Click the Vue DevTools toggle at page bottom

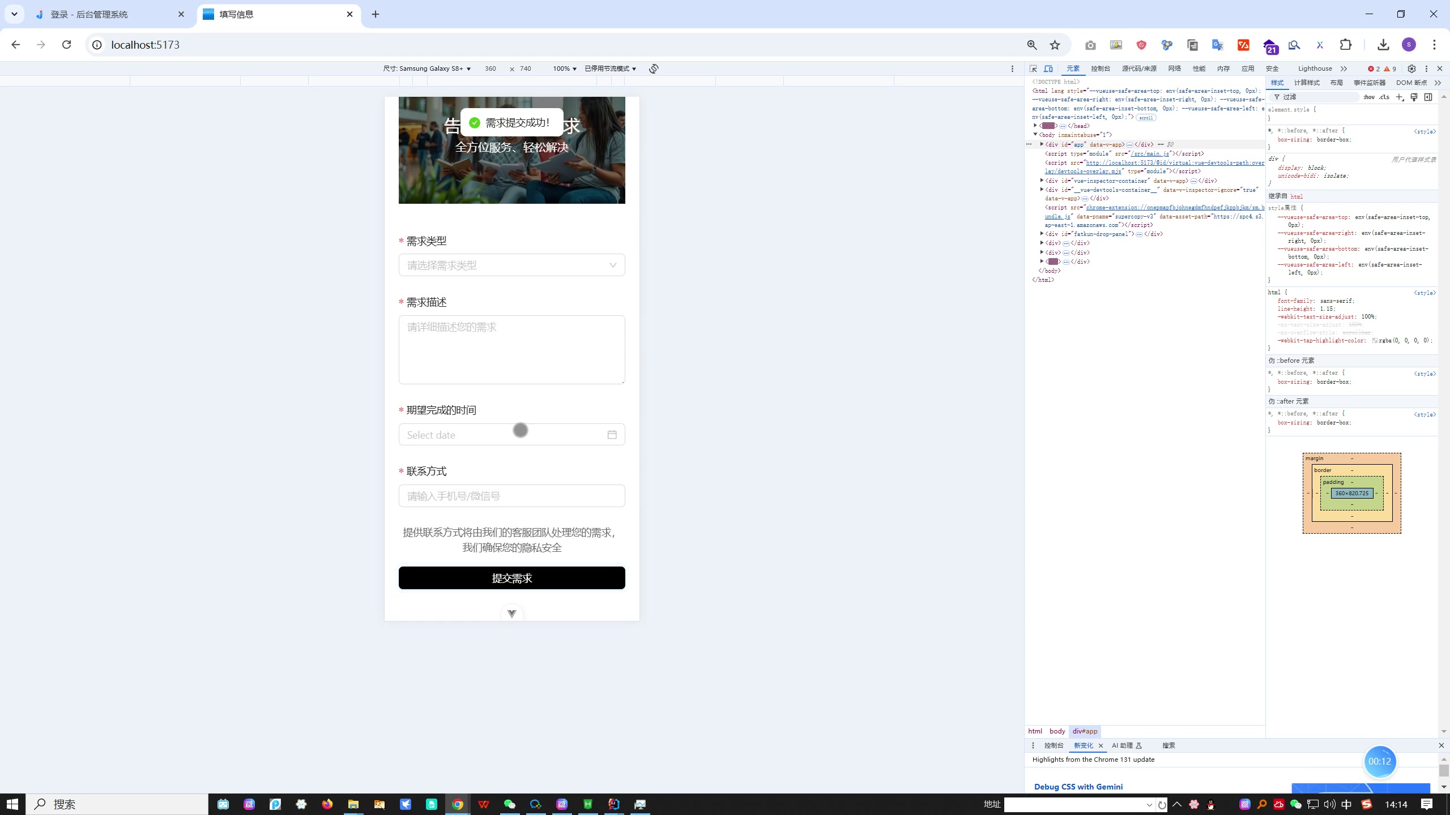point(511,614)
